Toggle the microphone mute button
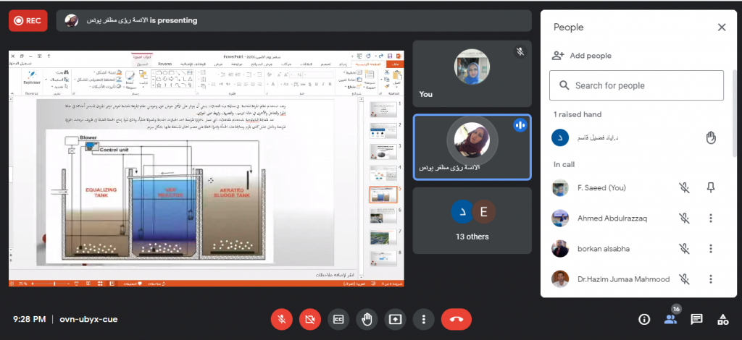The width and height of the screenshot is (742, 340). 281,319
